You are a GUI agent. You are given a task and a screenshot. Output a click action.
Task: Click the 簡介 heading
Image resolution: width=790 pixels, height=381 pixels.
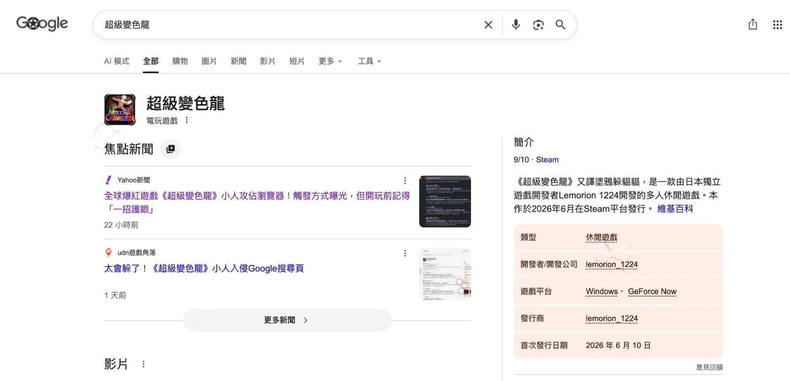524,142
